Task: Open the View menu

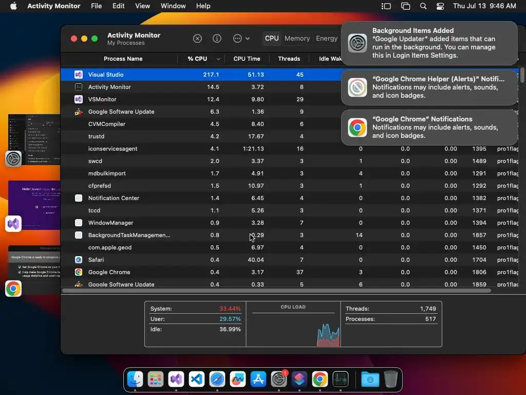Action: [x=143, y=6]
